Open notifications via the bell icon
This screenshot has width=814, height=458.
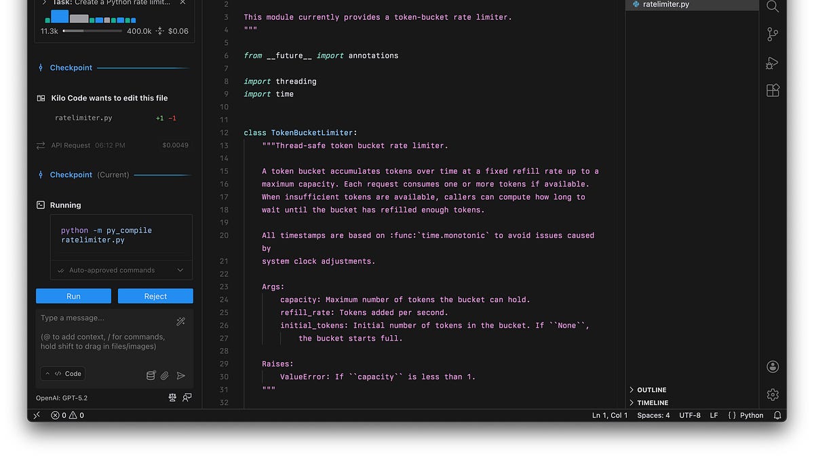coord(777,415)
